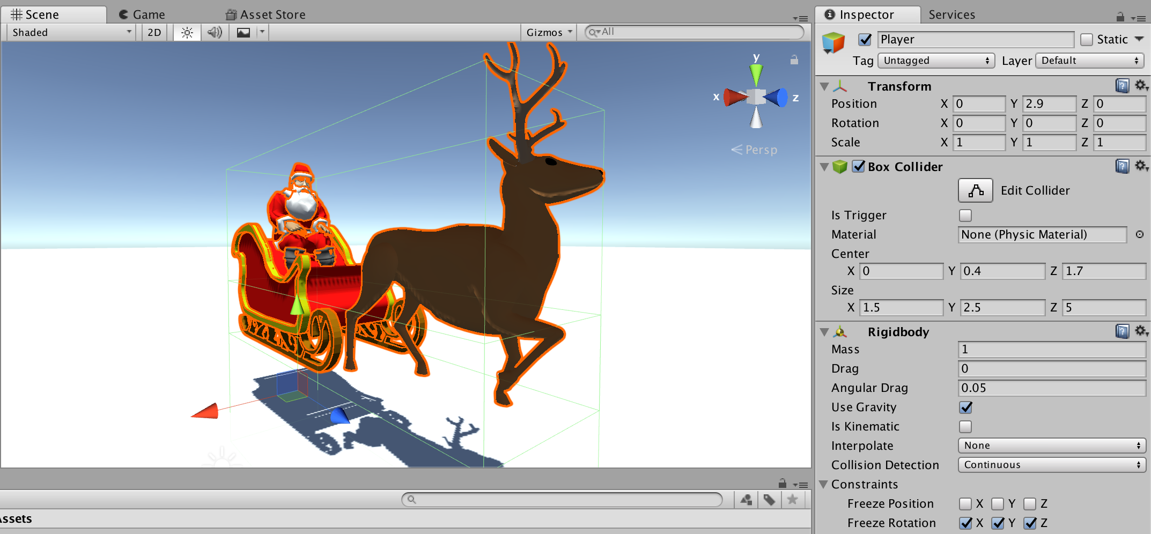Mark Player as Static
1151x534 pixels.
pyautogui.click(x=1087, y=40)
